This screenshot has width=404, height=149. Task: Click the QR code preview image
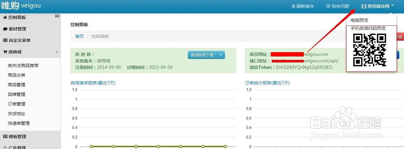[x=370, y=50]
